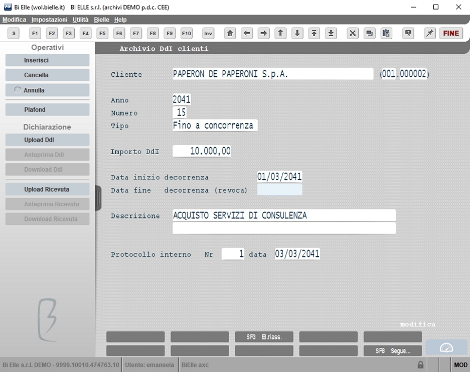The image size is (470, 372).
Task: Click the SF3 El.riass. function button
Action: pyautogui.click(x=264, y=337)
